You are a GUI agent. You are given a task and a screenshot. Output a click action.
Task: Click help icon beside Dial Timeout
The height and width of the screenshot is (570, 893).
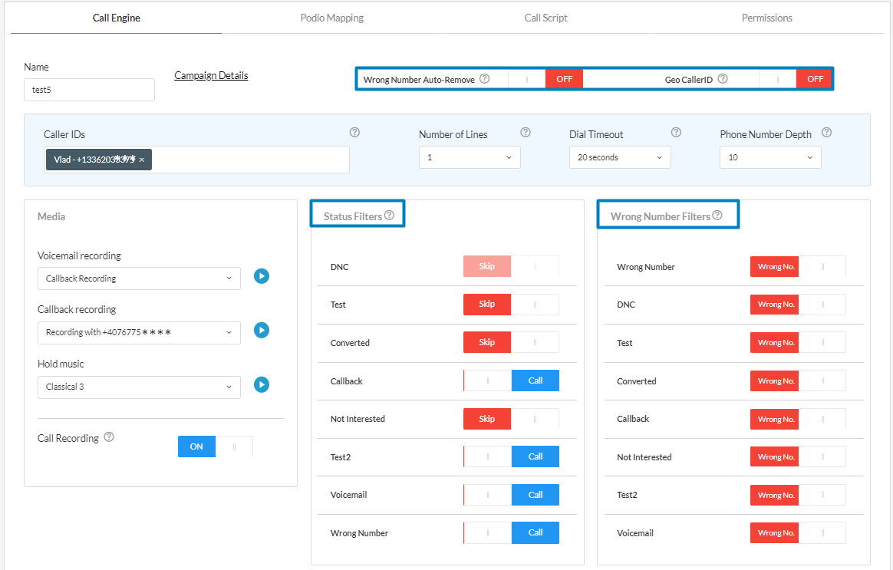point(676,133)
